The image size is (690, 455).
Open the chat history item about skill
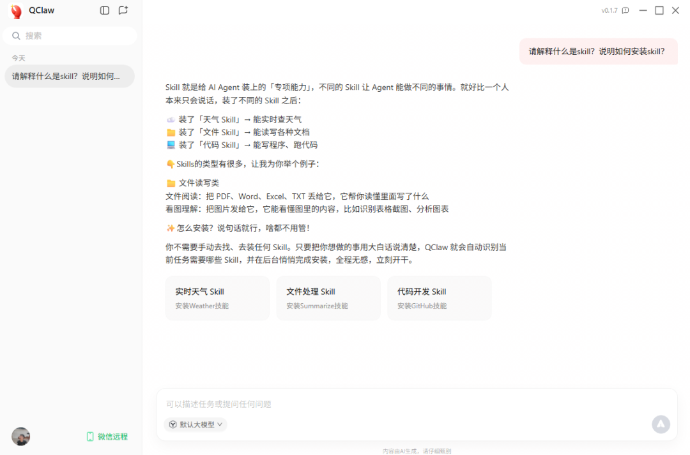point(70,76)
